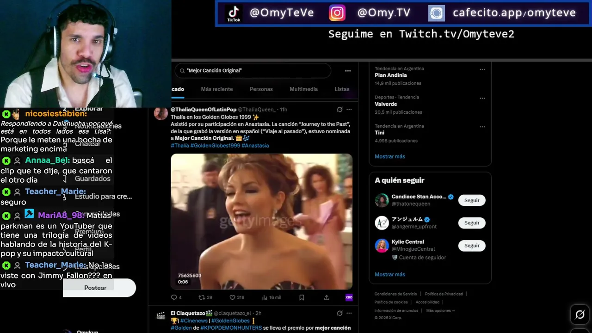Switch to Personas tab

[261, 89]
